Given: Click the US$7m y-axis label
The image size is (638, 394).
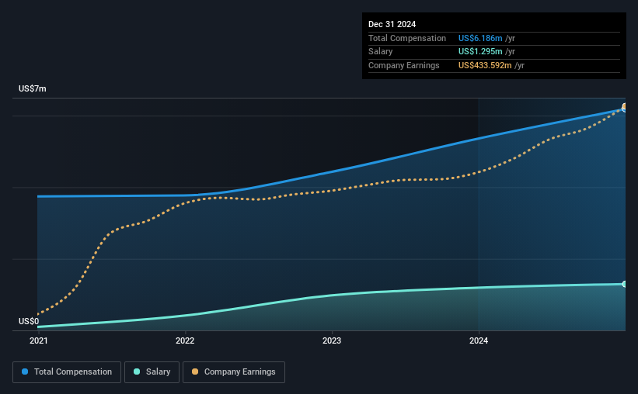Looking at the screenshot, I should click(x=33, y=88).
